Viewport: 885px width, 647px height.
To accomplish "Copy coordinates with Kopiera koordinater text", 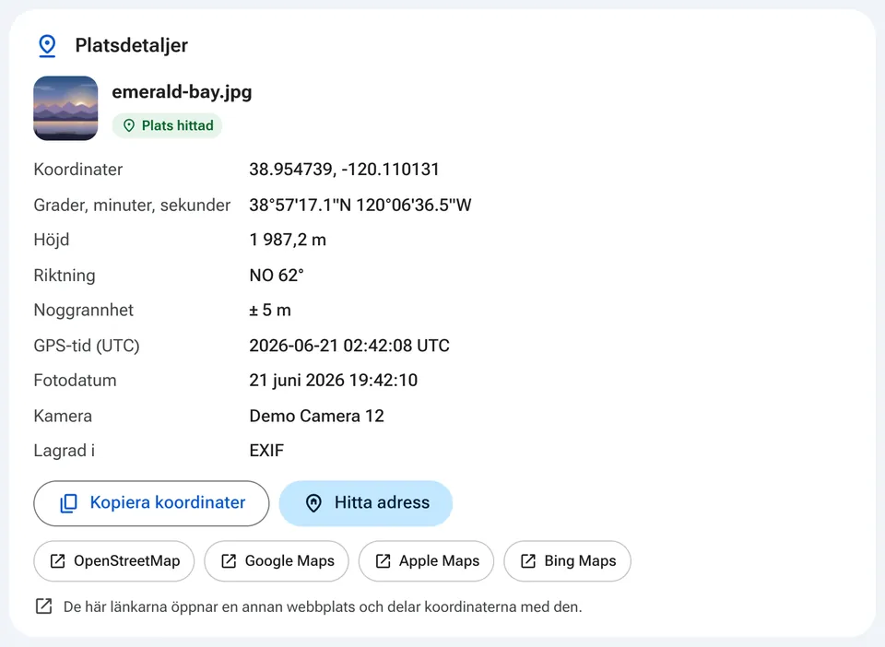I will (168, 502).
